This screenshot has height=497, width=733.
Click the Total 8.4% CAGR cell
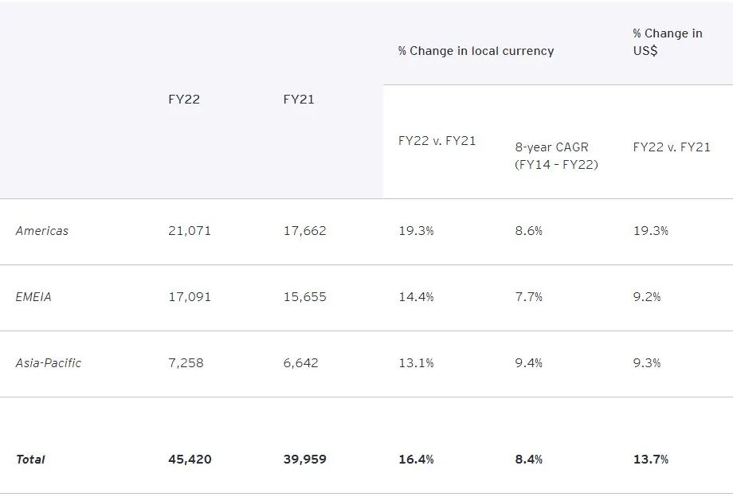529,460
